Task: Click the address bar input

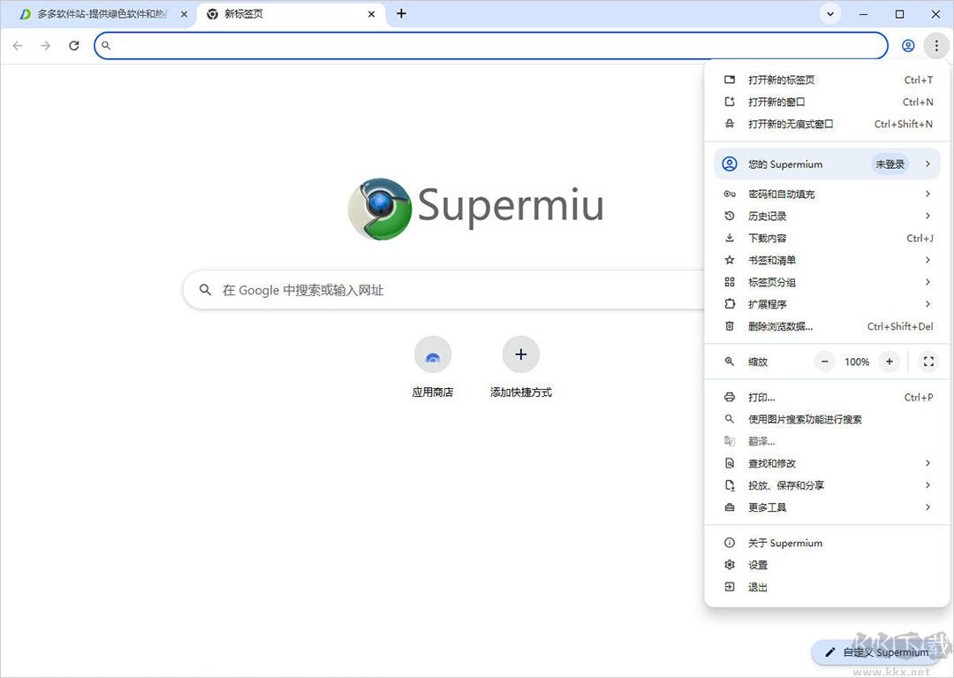Action: coord(491,46)
